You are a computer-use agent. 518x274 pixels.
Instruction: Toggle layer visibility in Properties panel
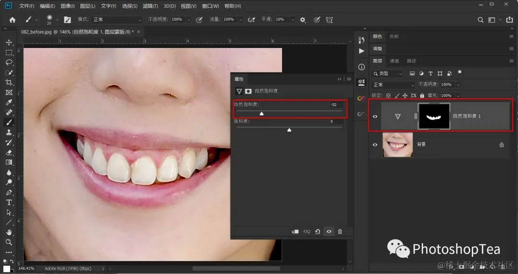tap(329, 232)
